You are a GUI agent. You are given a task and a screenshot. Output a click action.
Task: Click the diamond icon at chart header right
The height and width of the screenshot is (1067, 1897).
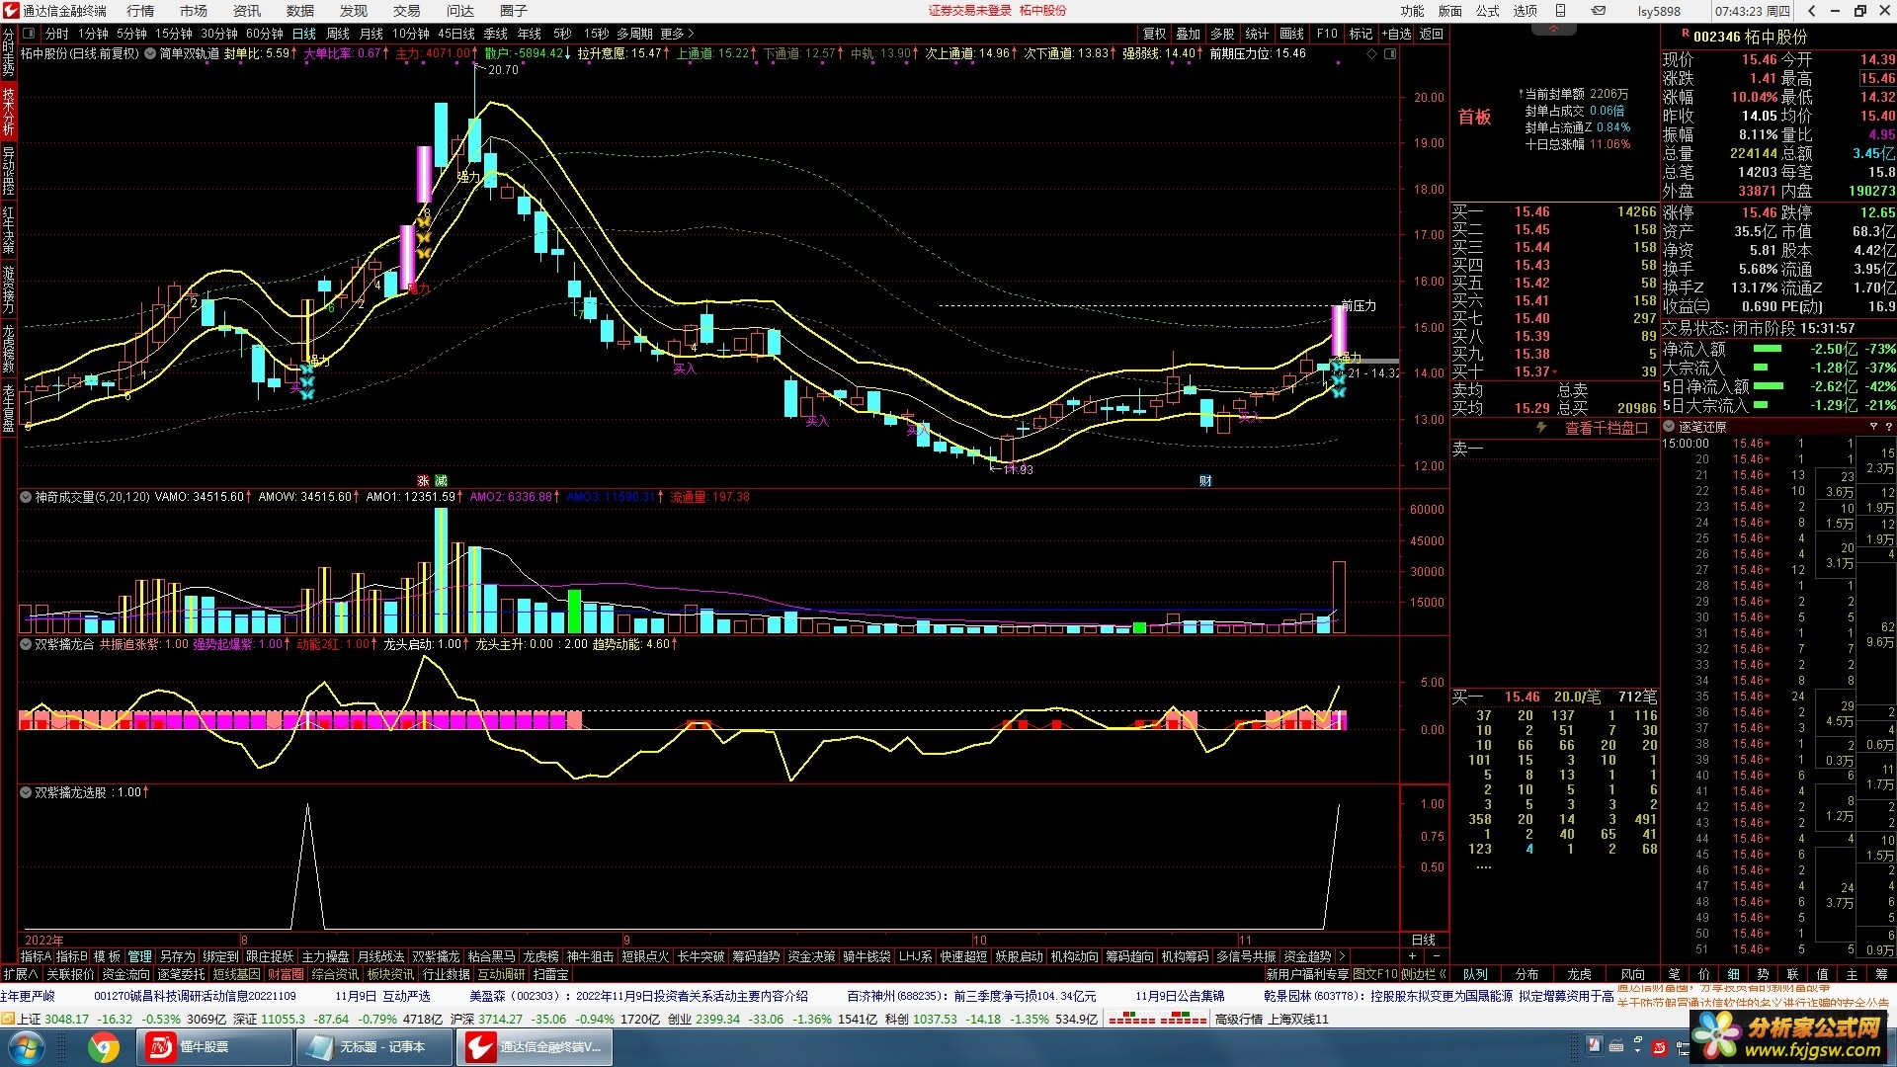click(1371, 53)
